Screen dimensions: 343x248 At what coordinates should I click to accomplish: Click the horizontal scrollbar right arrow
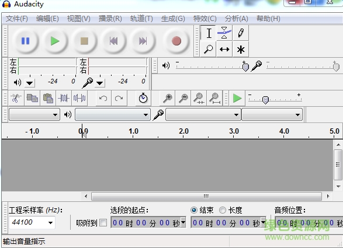[x=328, y=196]
